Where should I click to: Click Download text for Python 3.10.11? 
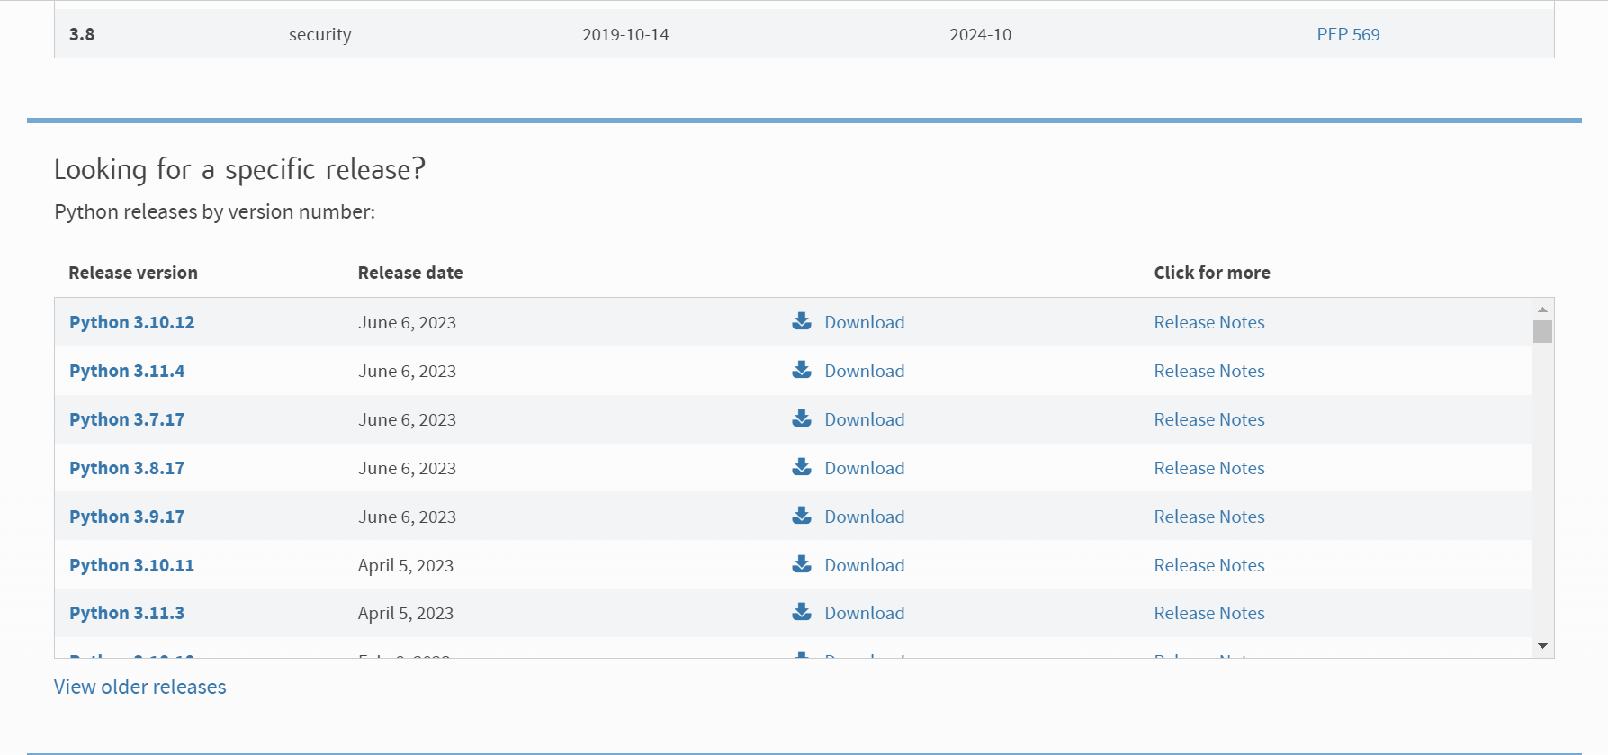tap(865, 565)
